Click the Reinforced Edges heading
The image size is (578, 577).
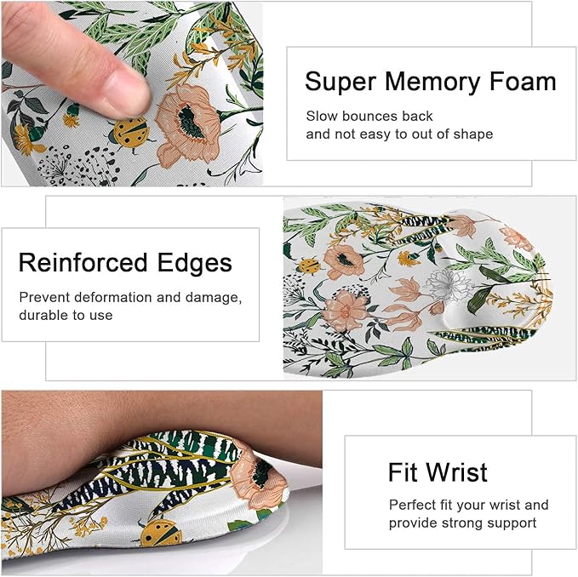pyautogui.click(x=125, y=263)
